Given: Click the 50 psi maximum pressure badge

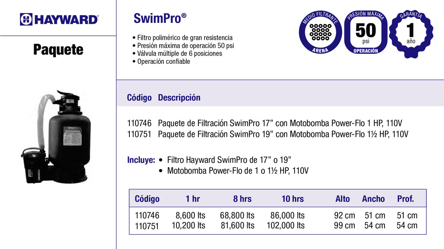Looking at the screenshot, I should pos(366,32).
